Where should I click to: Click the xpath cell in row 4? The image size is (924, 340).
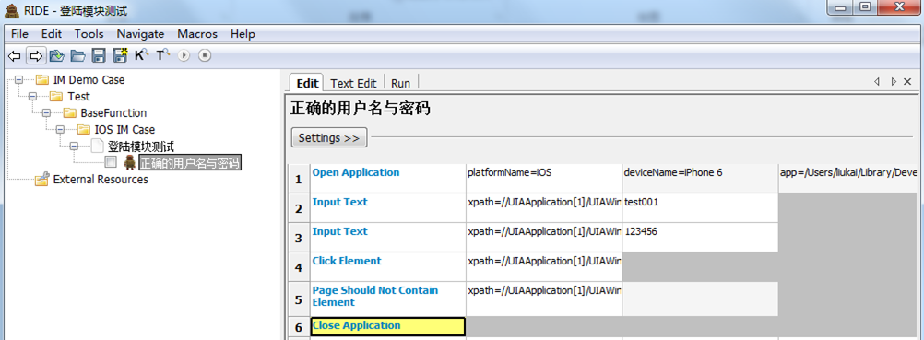pyautogui.click(x=544, y=267)
